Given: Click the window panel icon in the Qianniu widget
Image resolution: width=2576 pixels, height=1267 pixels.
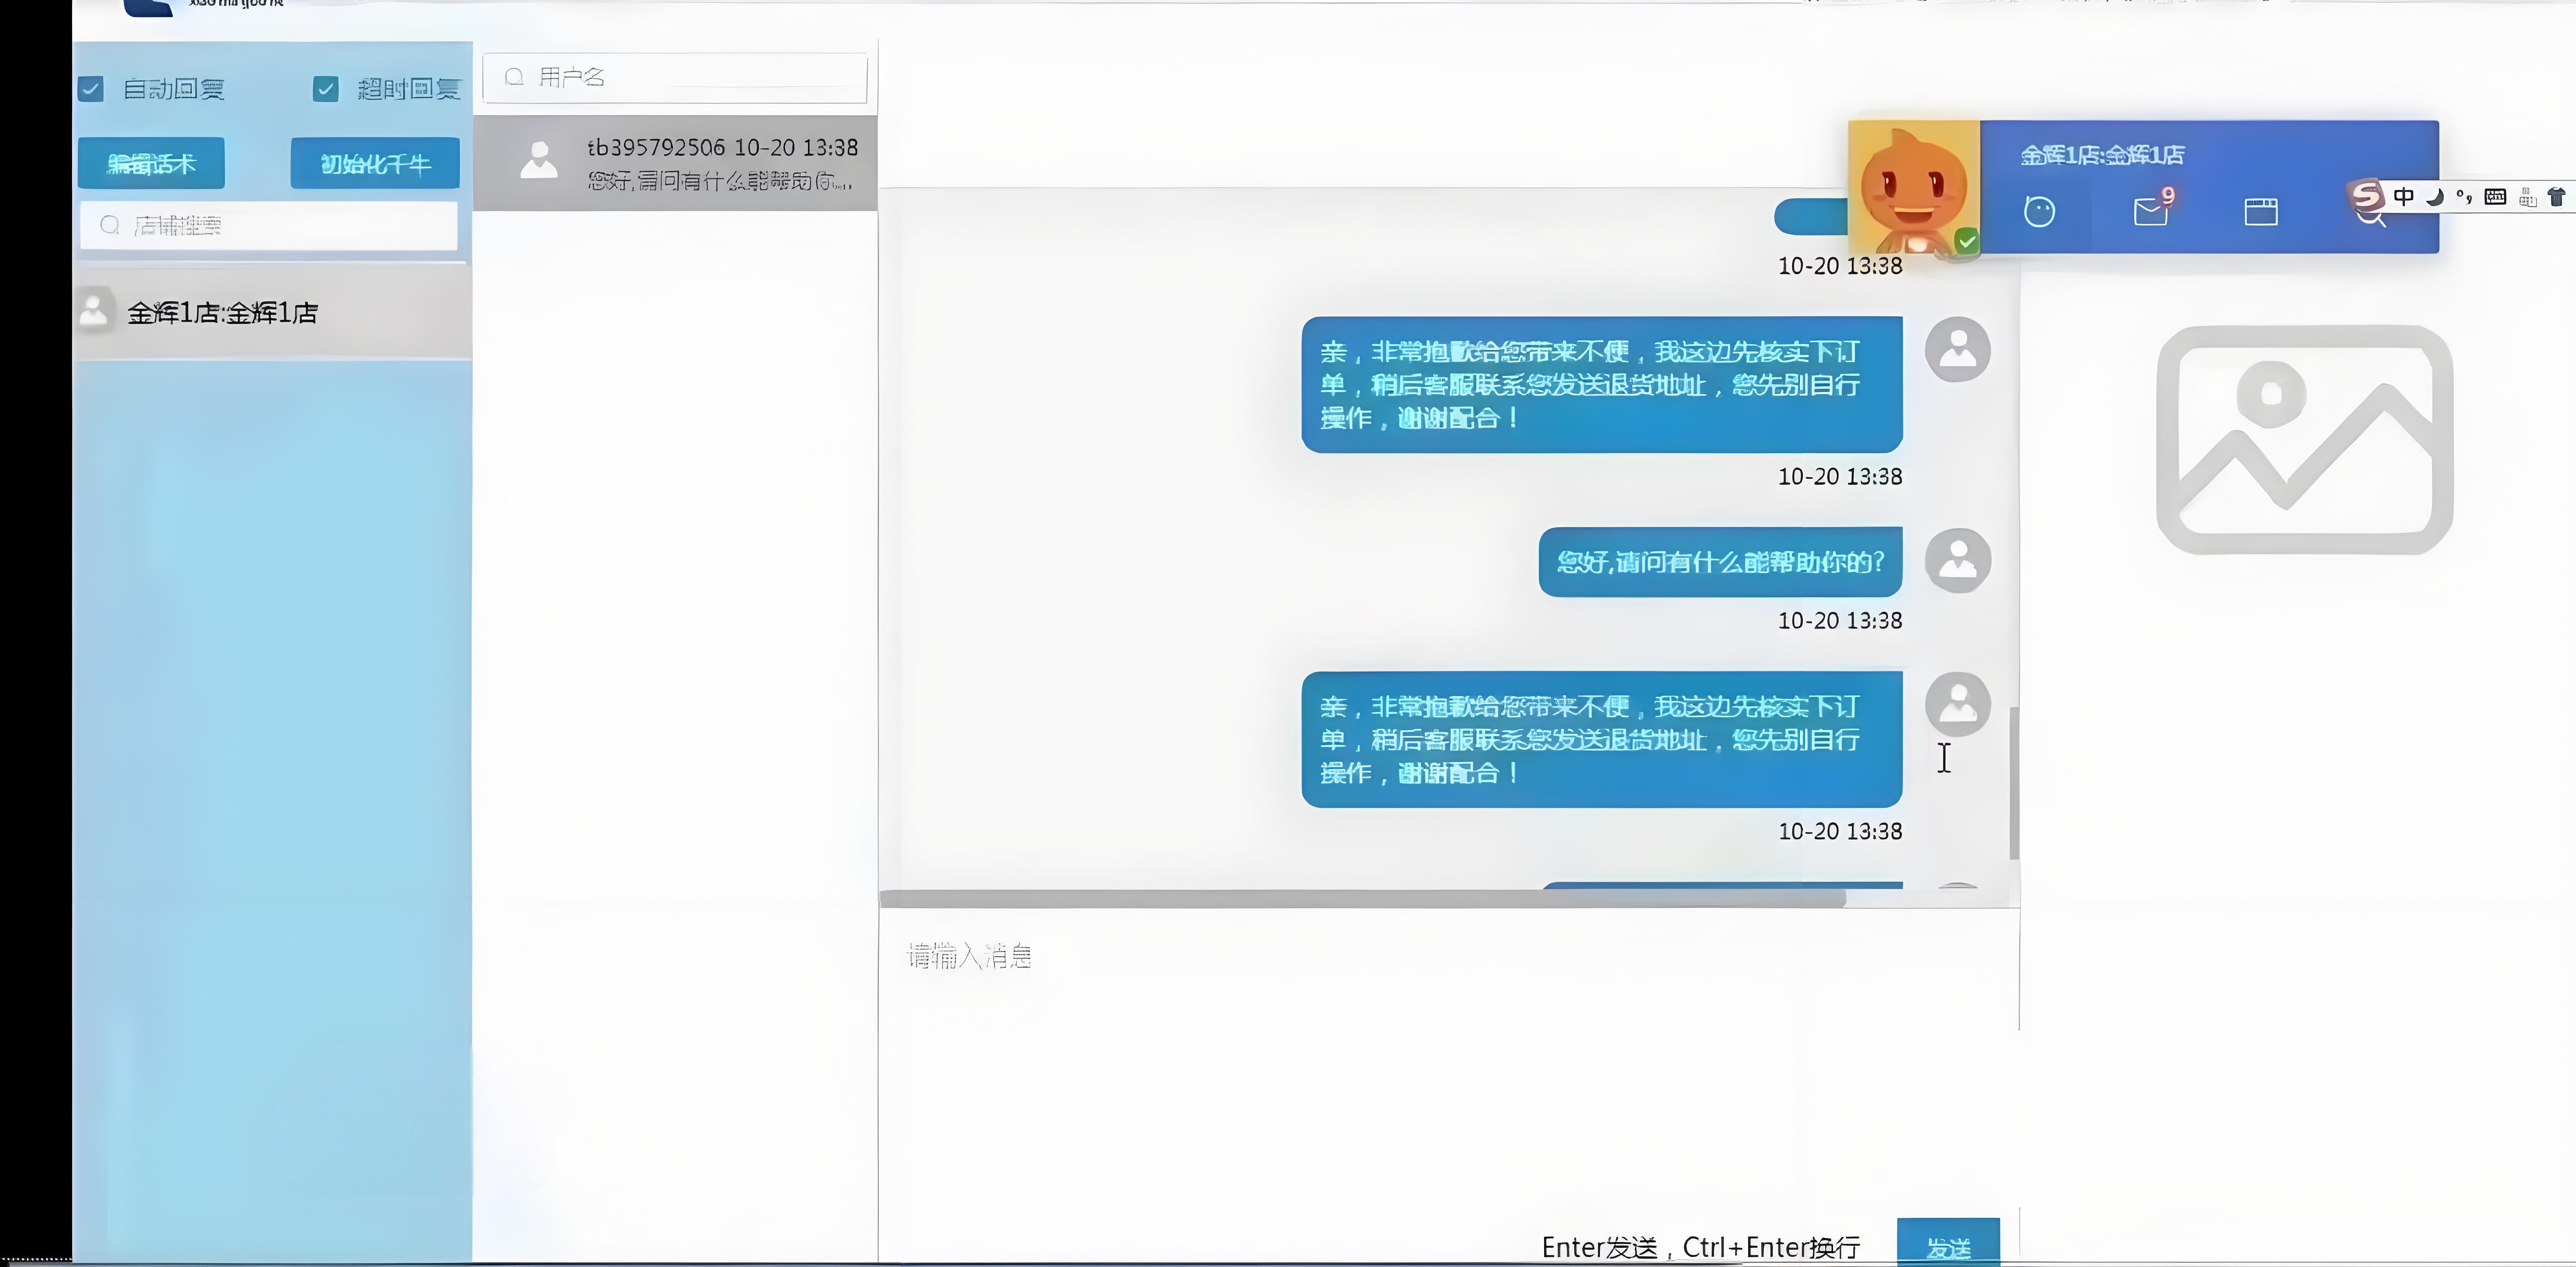Looking at the screenshot, I should (x=2260, y=212).
